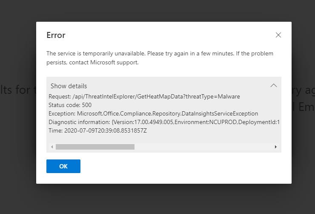Click the dimmed background text right of dialog
Viewport: 315px width, 214px height.
303,98
